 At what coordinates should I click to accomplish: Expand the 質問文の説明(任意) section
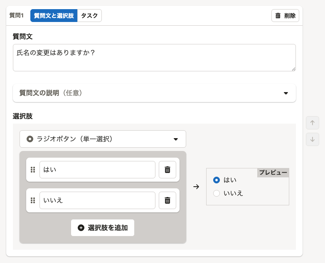(x=154, y=93)
